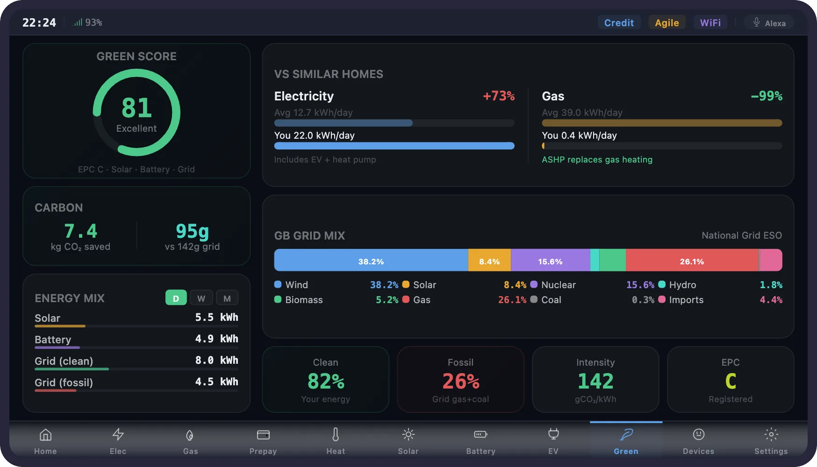Viewport: 817px width, 467px height.
Task: Click the ASHP replaces gas heating link
Action: [x=597, y=159]
